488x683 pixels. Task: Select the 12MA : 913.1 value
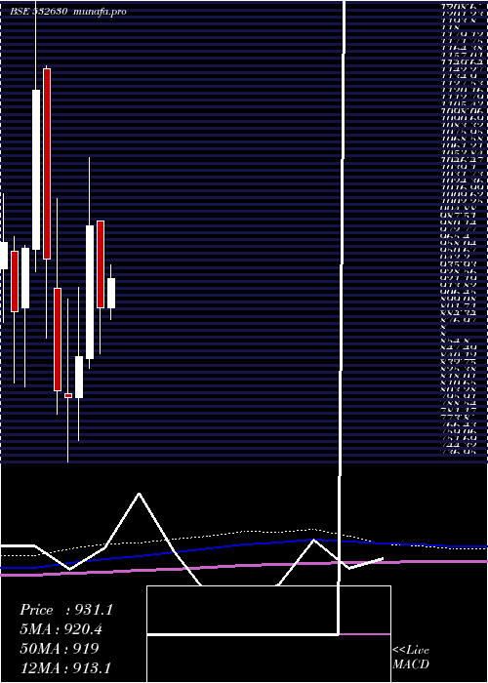point(65,667)
